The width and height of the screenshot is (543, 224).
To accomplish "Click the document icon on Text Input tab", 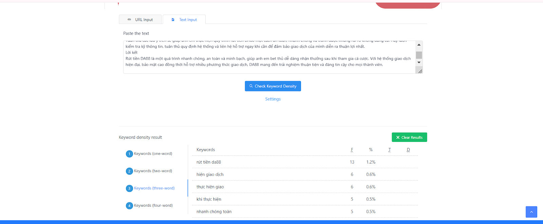I will point(173,20).
